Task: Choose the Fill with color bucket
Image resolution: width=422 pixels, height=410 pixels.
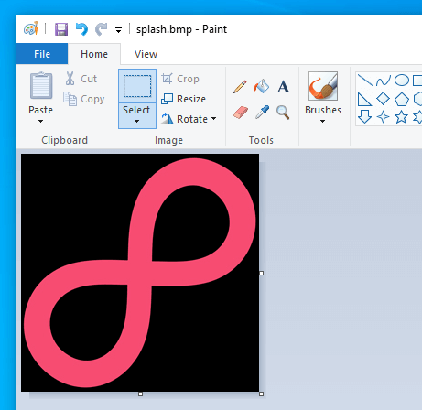Action: [x=262, y=87]
